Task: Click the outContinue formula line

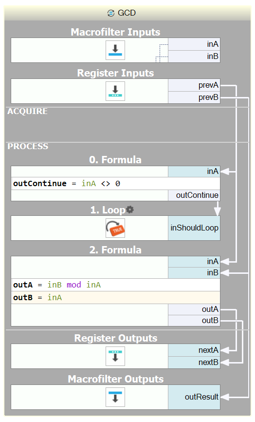Action: [x=115, y=184]
